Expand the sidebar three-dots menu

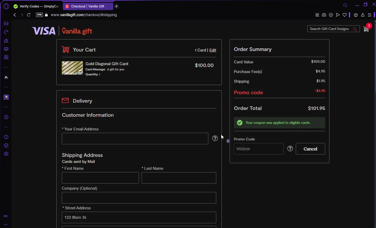6,224
